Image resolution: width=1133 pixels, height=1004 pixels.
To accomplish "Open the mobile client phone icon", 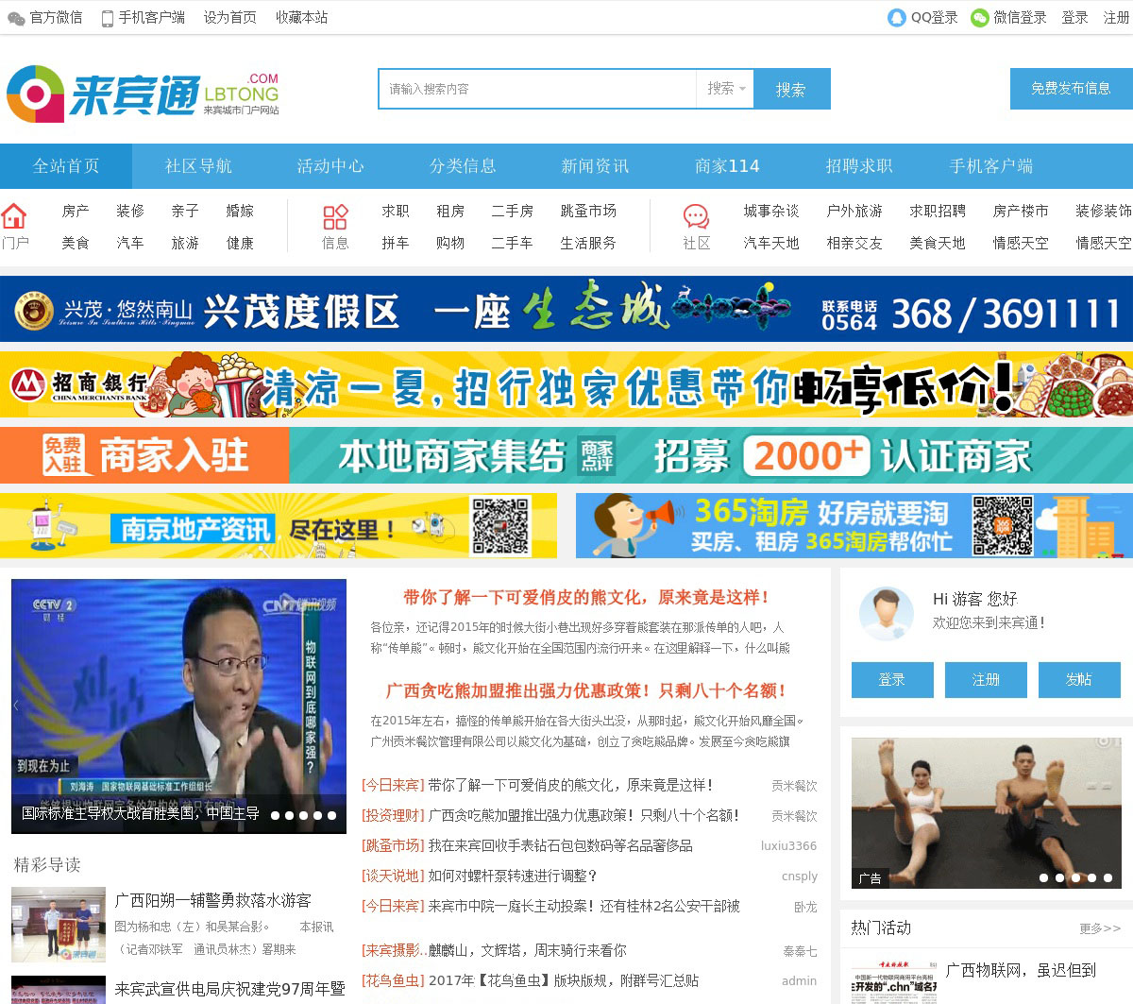I will coord(108,18).
